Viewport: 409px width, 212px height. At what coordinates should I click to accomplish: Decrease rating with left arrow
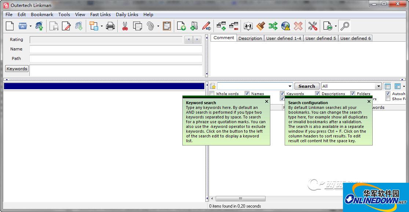point(189,40)
